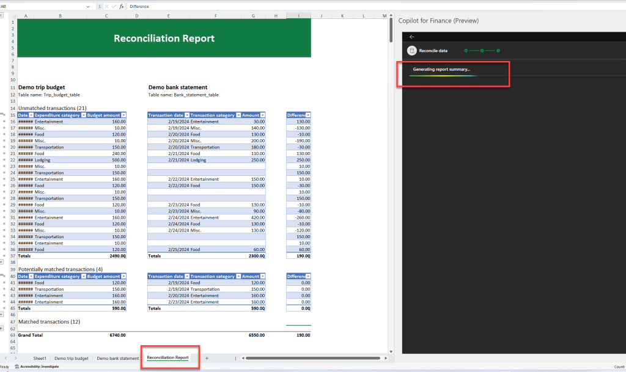This screenshot has height=372, width=626.
Task: Click next sheet navigation arrow
Action: pos(16,358)
